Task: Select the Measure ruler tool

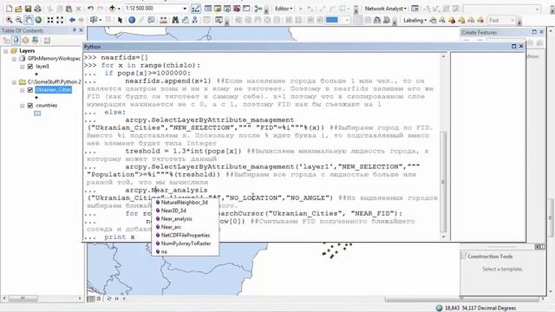Action: [x=163, y=20]
